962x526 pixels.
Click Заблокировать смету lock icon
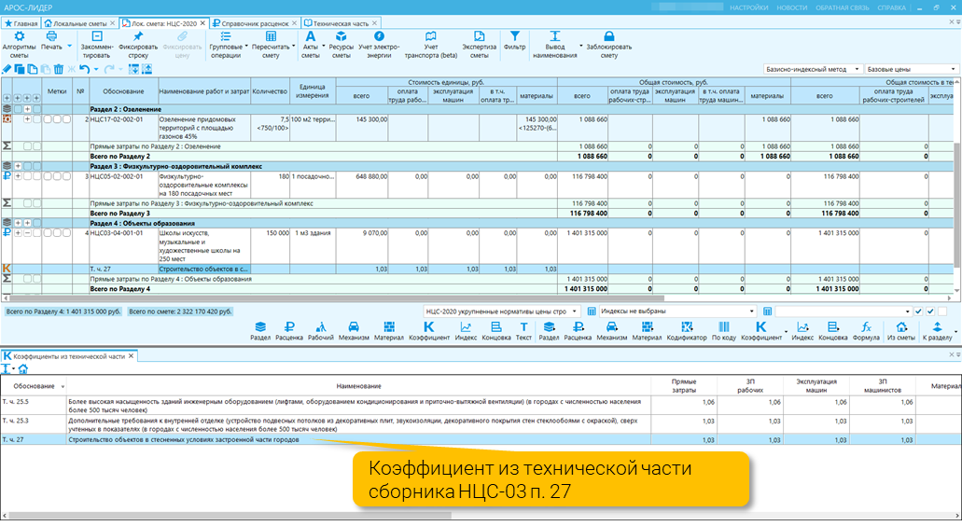[608, 36]
